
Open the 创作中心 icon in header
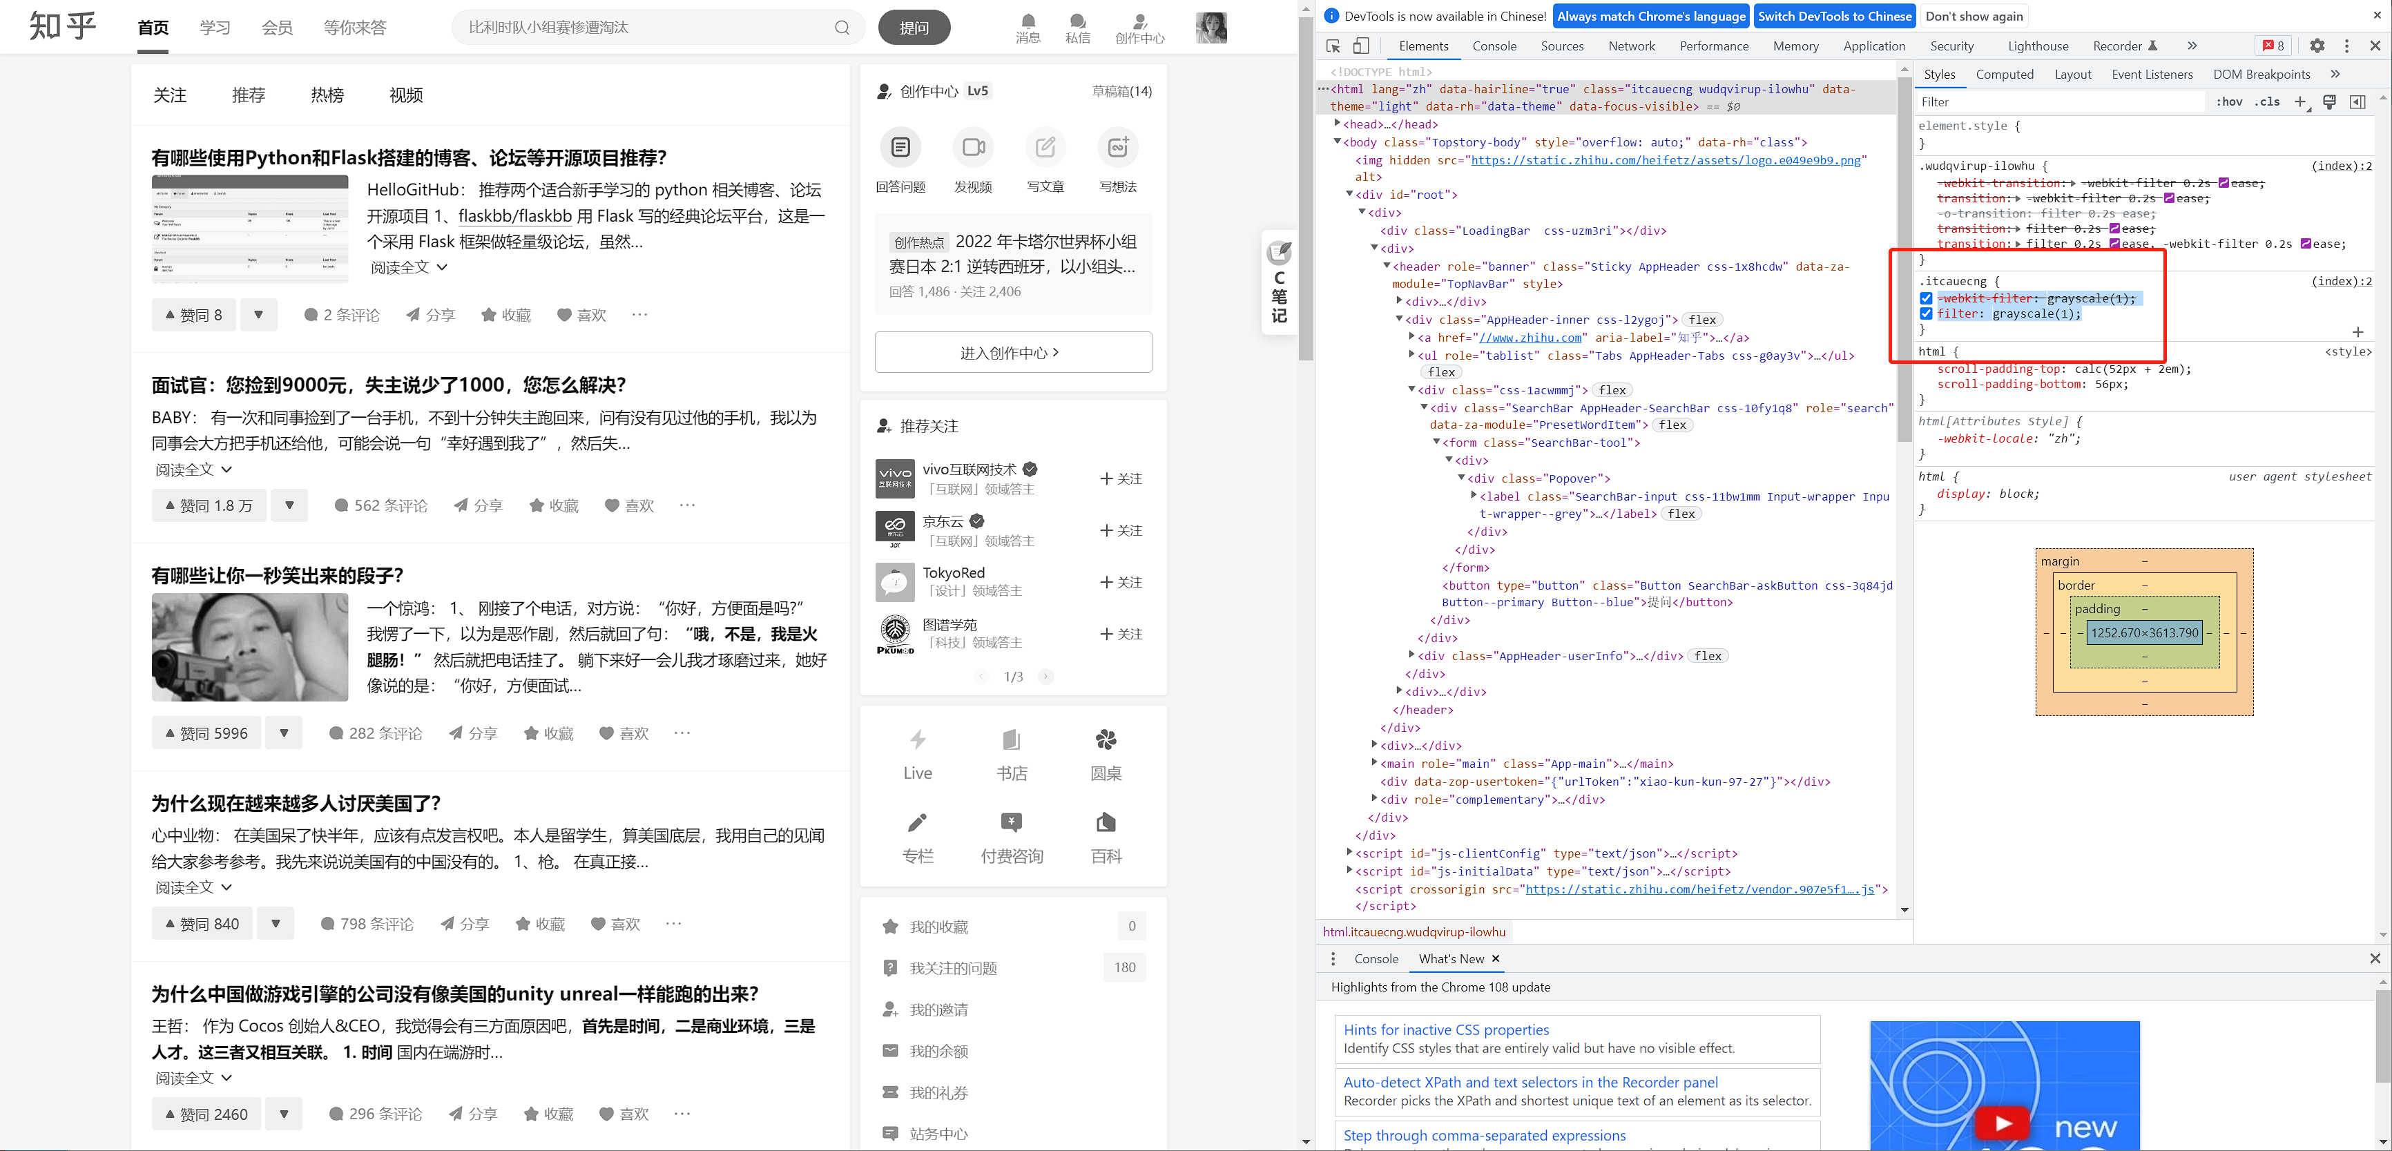[1139, 29]
